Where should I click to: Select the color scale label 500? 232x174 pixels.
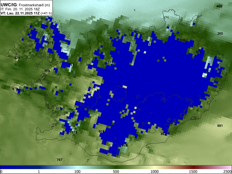[116, 172]
